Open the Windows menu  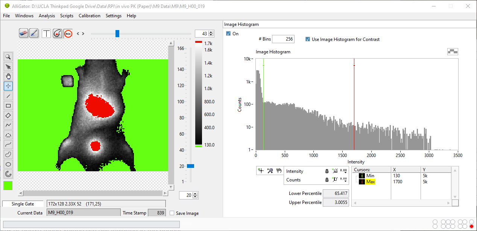coord(24,16)
